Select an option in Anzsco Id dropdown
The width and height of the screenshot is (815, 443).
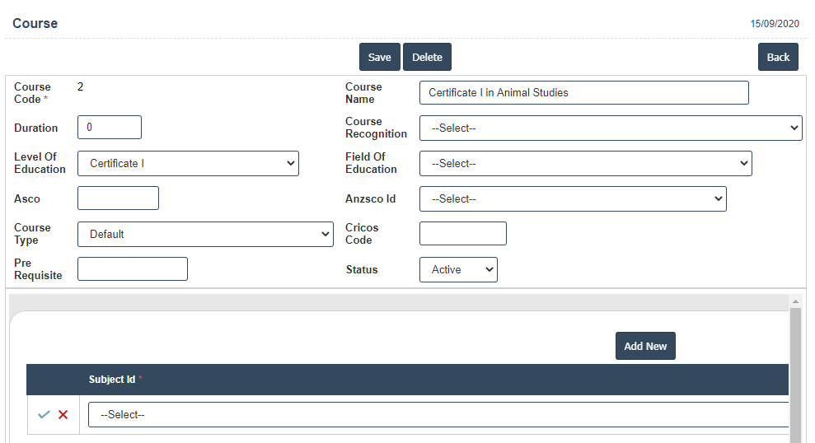pos(573,198)
